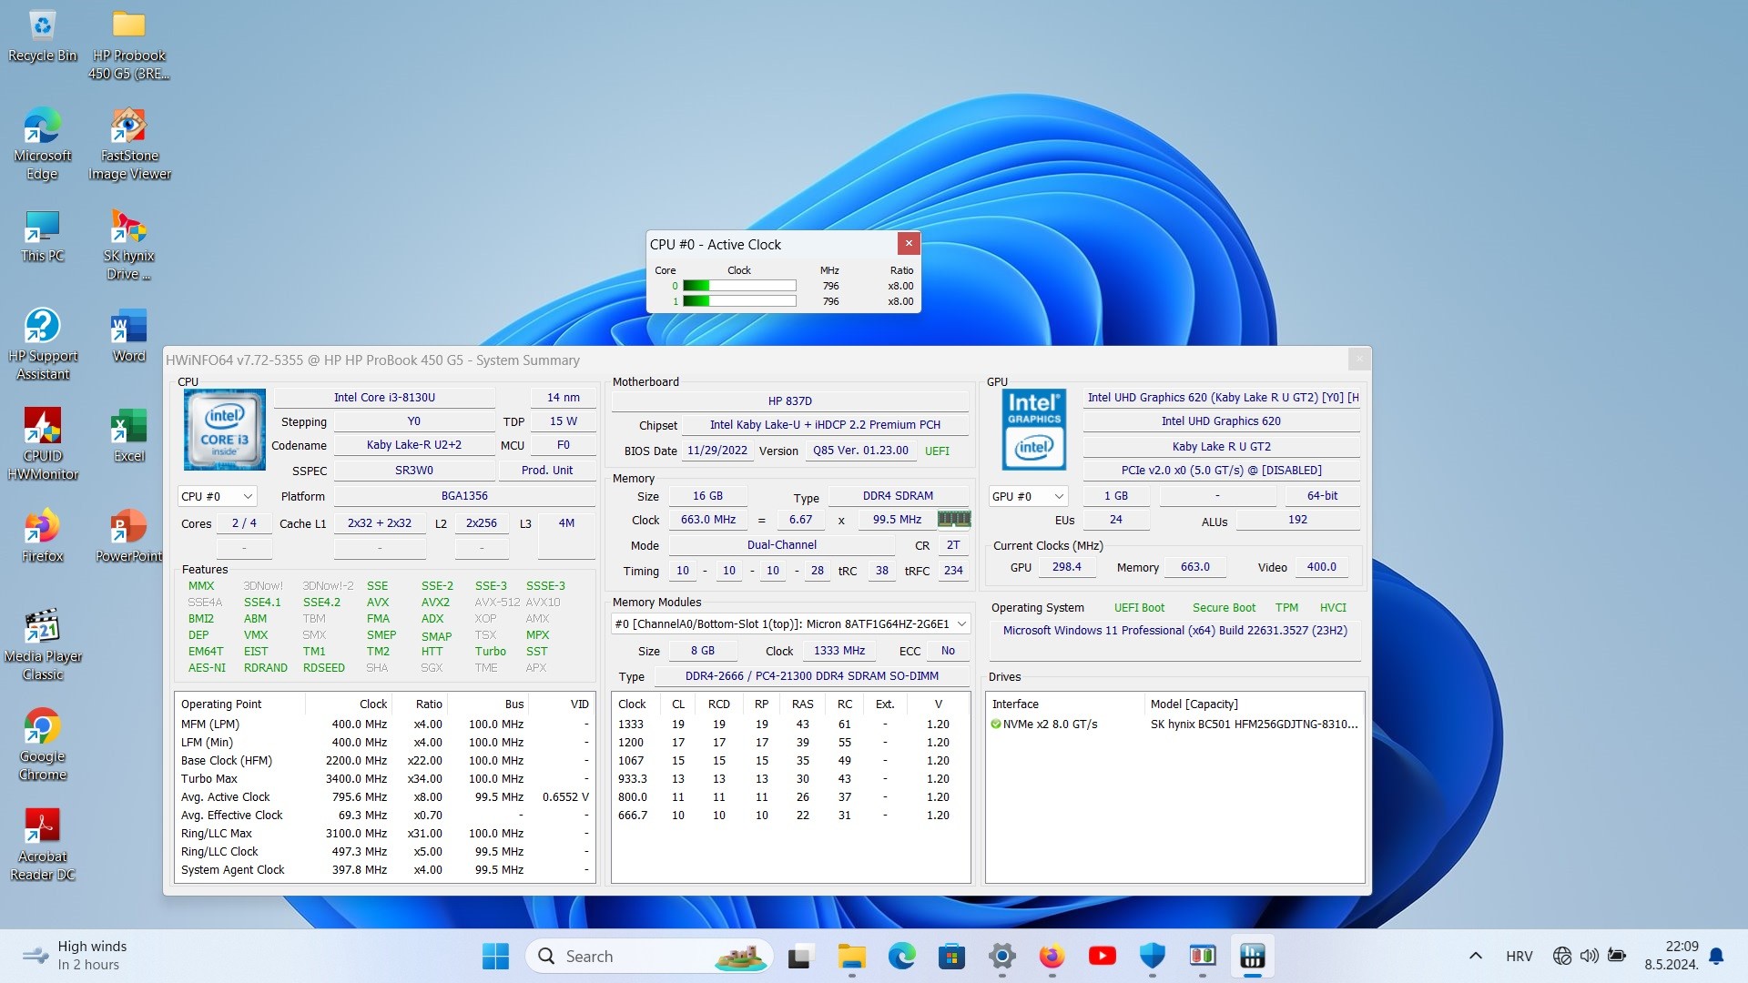Click the Intel Graphics GPU logo

pyautogui.click(x=1033, y=430)
